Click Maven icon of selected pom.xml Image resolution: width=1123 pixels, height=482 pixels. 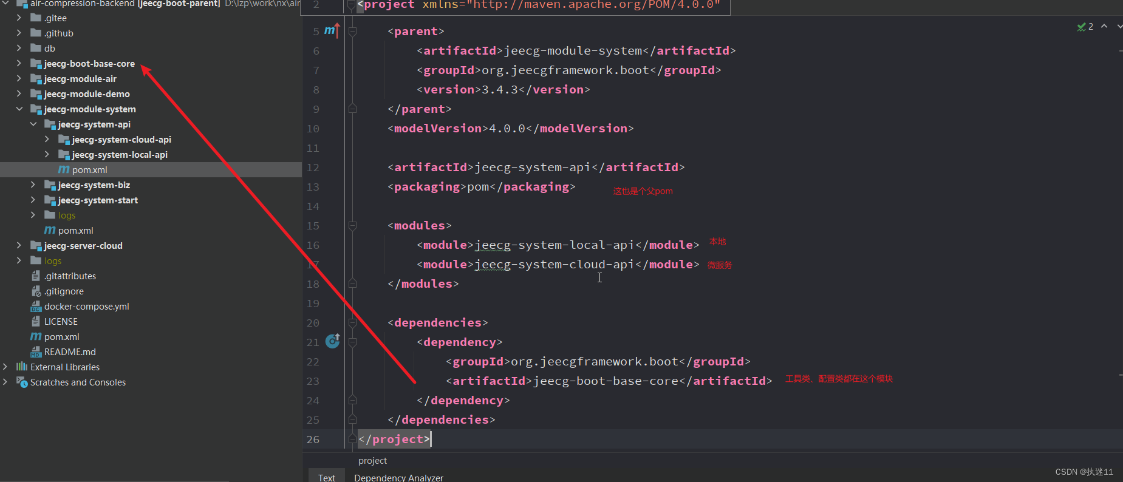pyautogui.click(x=64, y=169)
